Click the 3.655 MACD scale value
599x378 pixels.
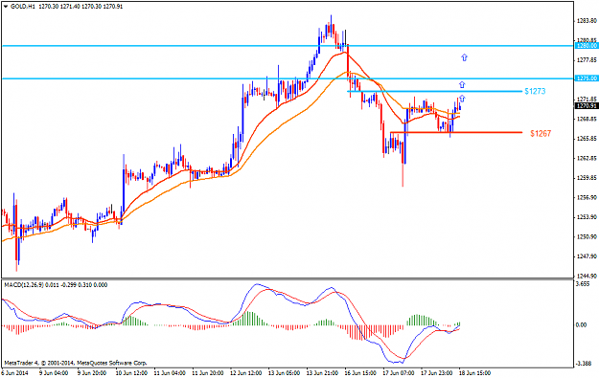582,284
